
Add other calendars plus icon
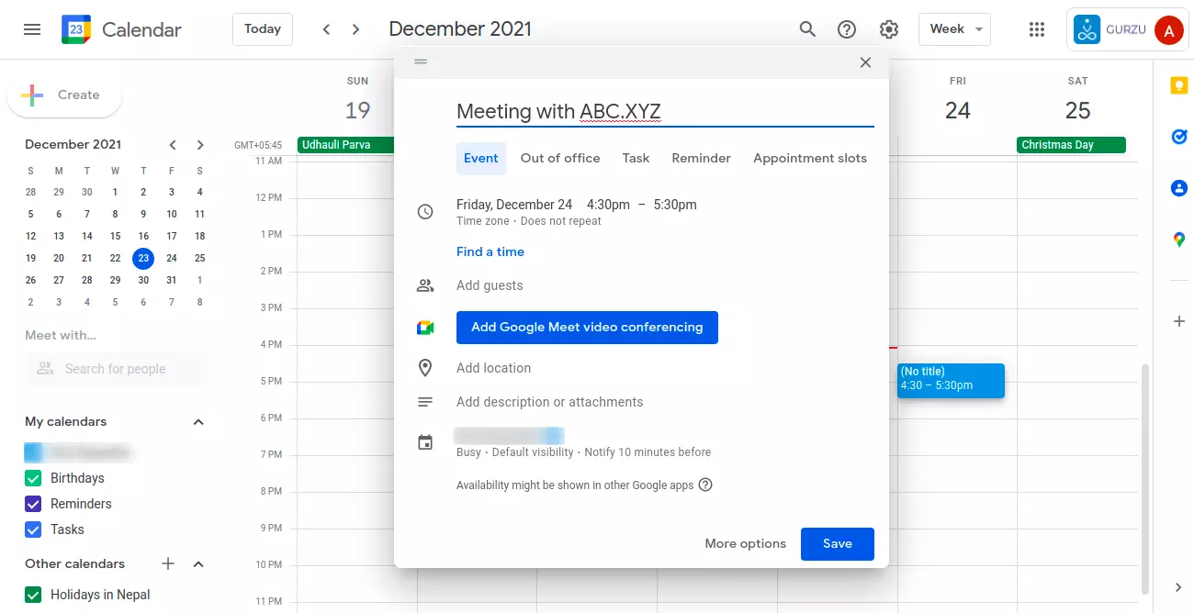point(168,563)
